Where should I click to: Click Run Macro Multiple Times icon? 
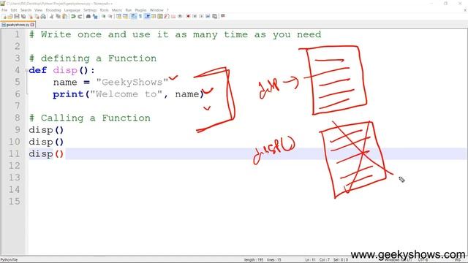(x=208, y=16)
